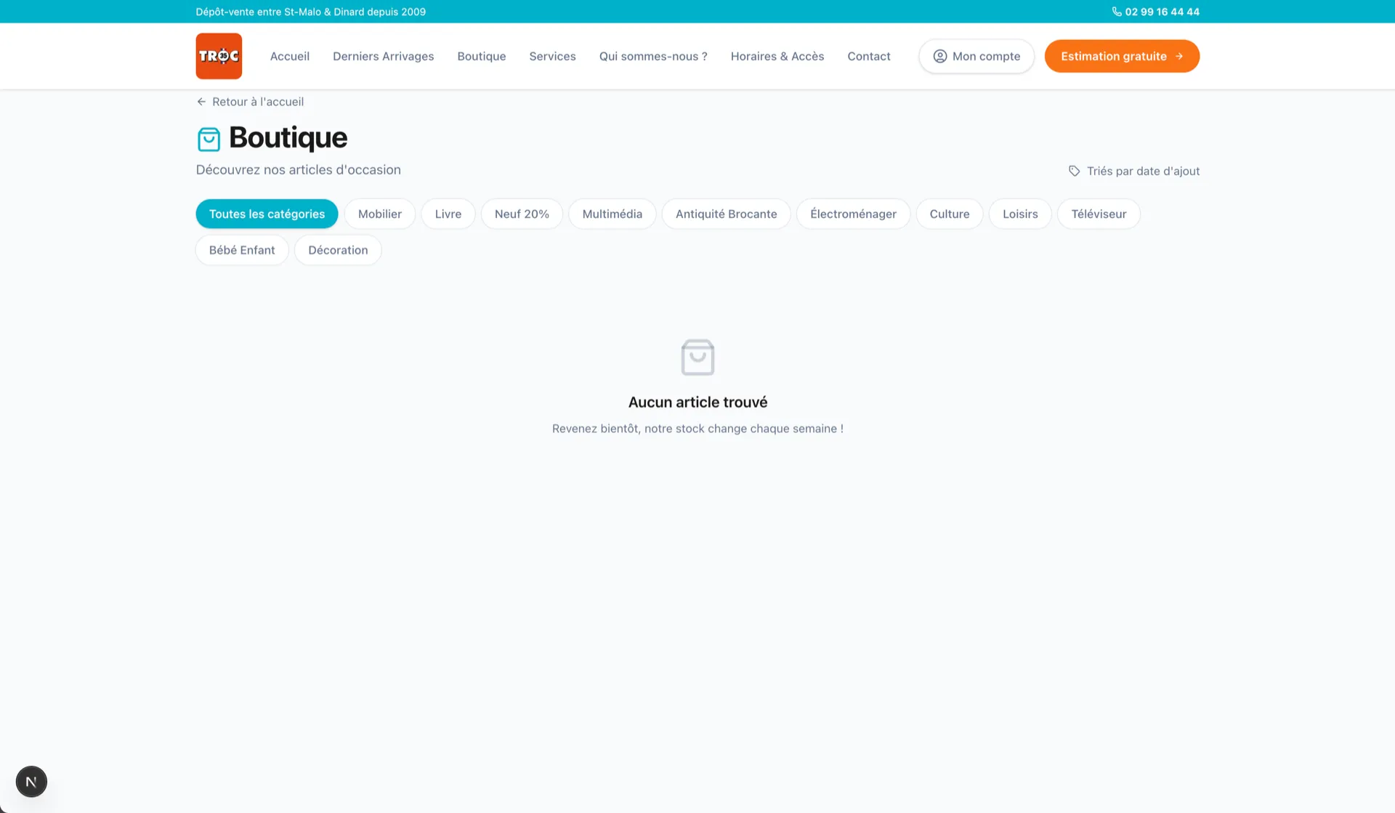Screen dimensions: 1395x813
Task: Go to Horaires & Accès page
Action: tap(777, 56)
